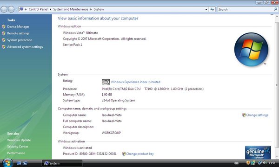Click the vertical scrollbar thumb

point(277,85)
